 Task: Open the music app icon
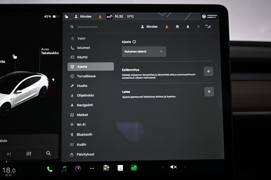[x=64, y=169]
